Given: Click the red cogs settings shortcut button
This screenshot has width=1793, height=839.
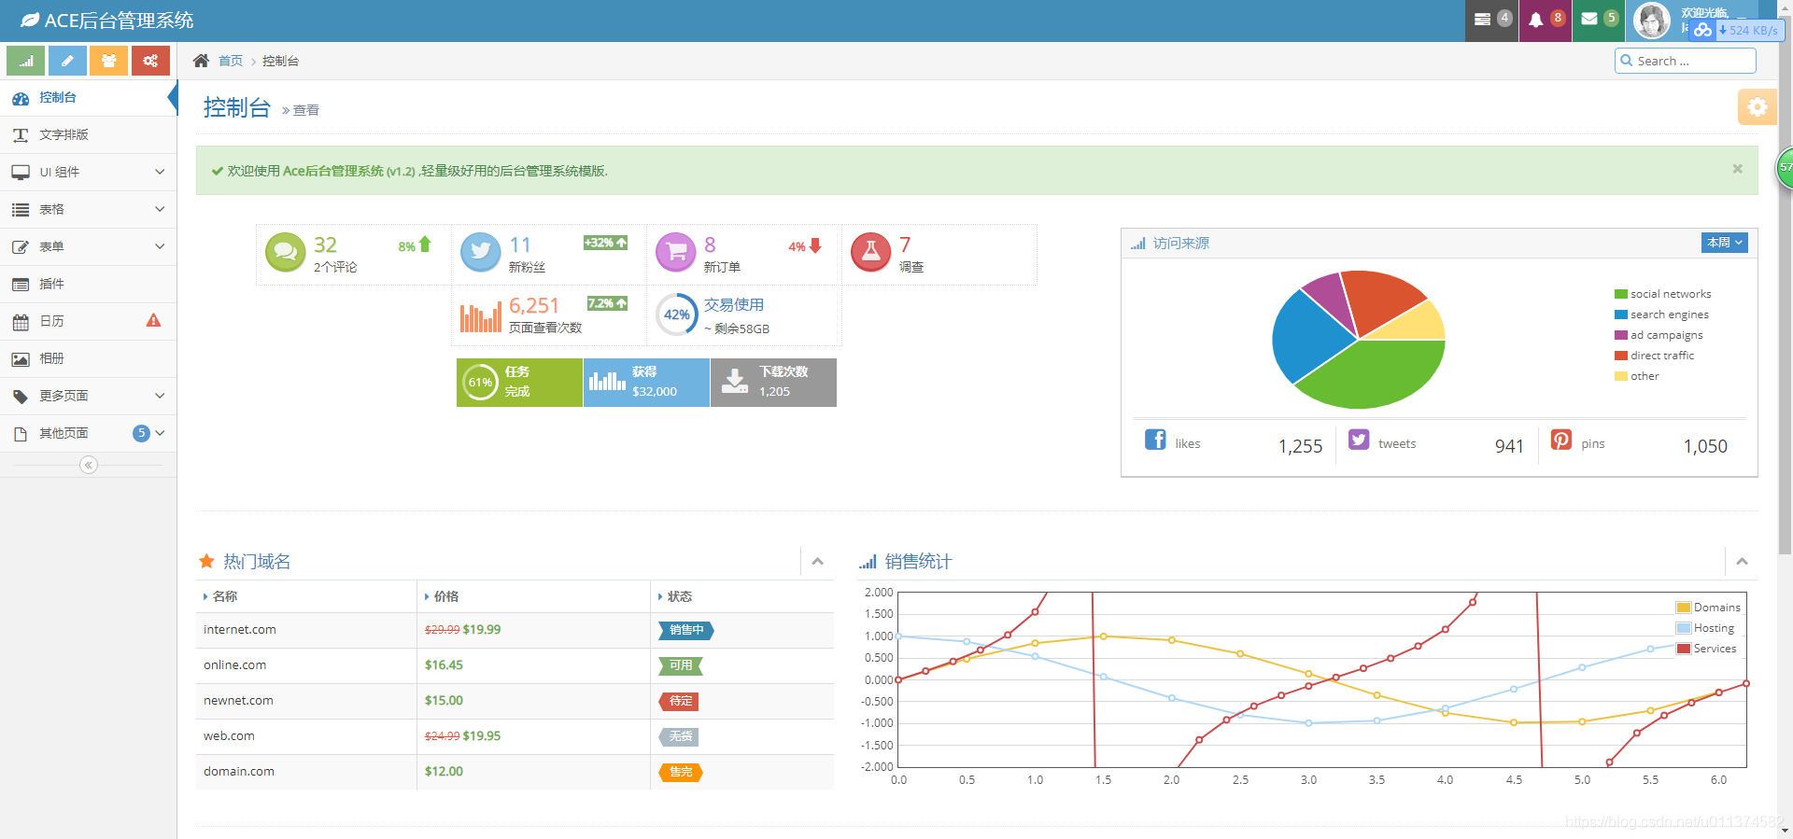Looking at the screenshot, I should [150, 61].
